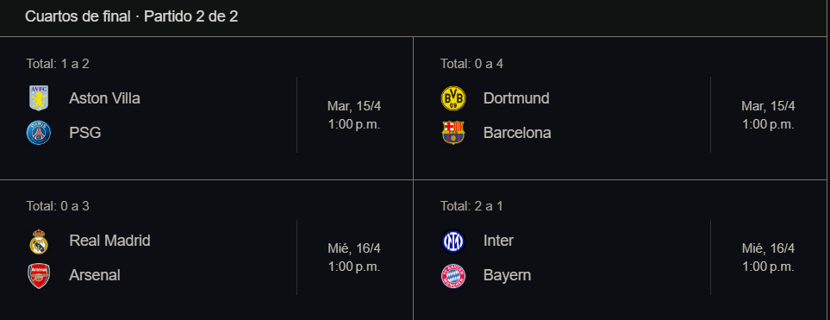Open Aston Villa vs PSG match time
The image size is (830, 320).
click(354, 124)
